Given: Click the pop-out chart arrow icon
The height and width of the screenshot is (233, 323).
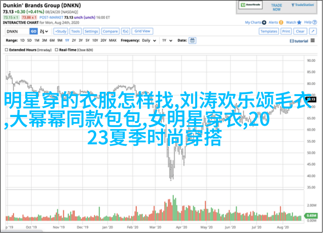Looking at the screenshot, I should [x=313, y=31].
